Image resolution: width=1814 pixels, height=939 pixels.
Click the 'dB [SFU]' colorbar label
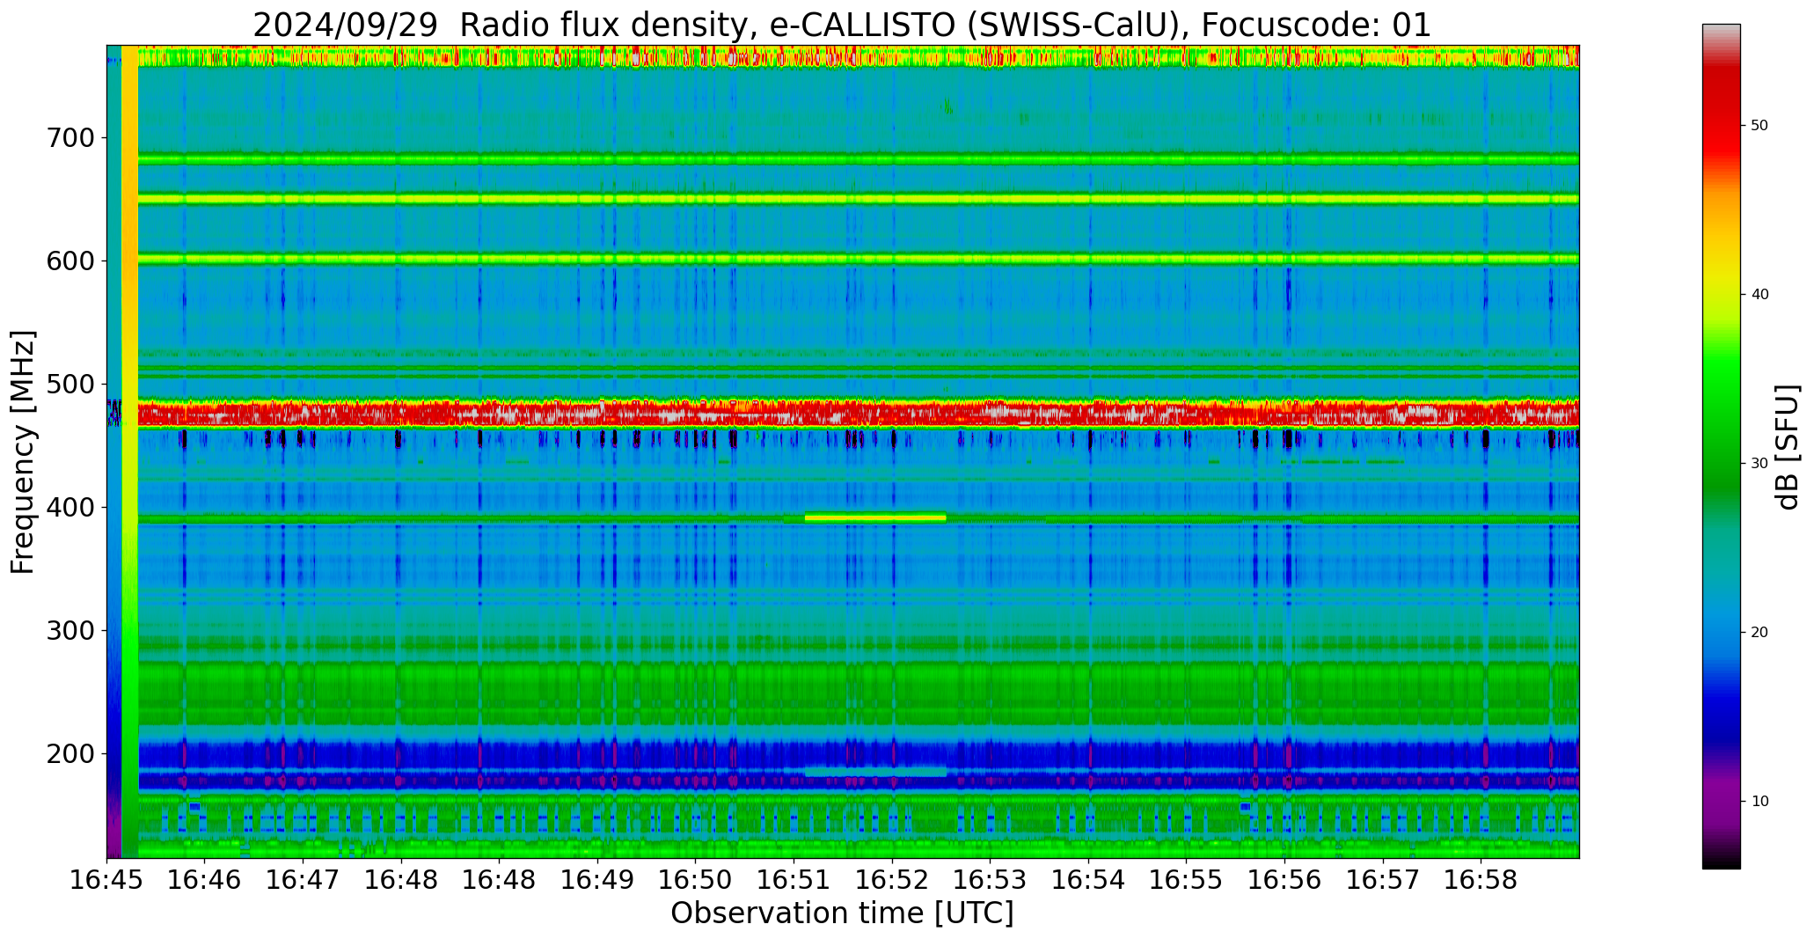(1788, 446)
